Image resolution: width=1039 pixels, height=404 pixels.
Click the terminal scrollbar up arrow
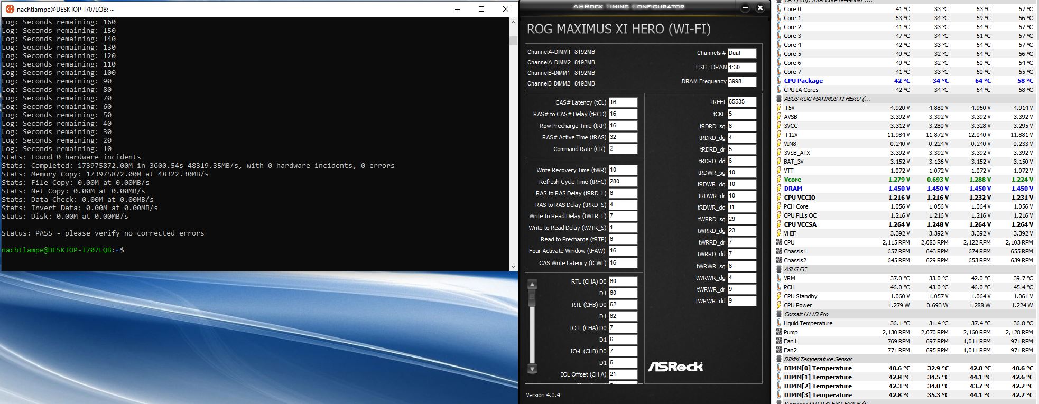click(x=513, y=22)
